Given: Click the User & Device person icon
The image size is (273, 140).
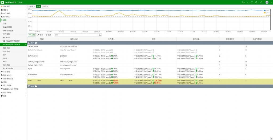Looking at the screenshot, I should click(x=2, y=86).
